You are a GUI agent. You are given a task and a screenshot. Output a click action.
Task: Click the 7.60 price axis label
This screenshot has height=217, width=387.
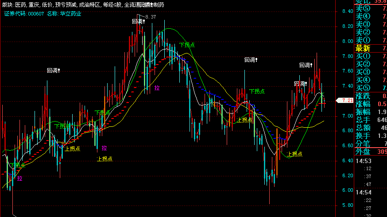(x=348, y=71)
